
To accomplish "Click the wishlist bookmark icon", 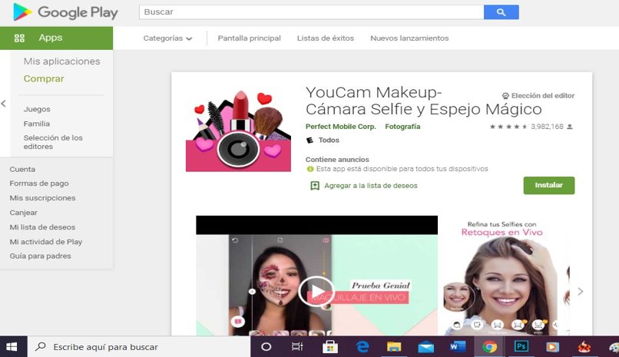I will click(314, 186).
